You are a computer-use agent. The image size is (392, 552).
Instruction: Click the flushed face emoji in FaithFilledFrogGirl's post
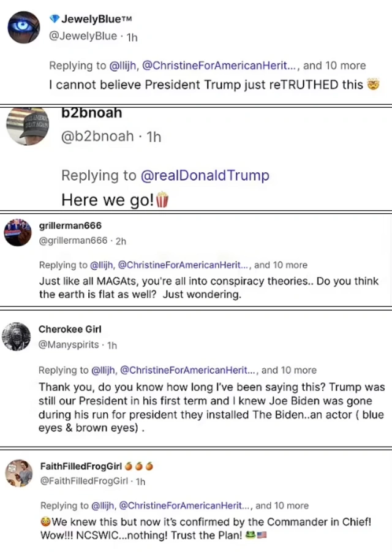click(46, 522)
